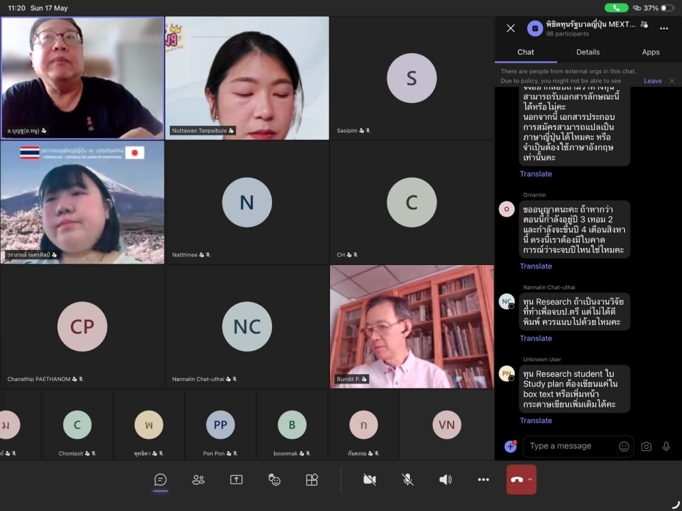The width and height of the screenshot is (682, 511).
Task: Select the Chonlasit C avatar
Action: (77, 424)
